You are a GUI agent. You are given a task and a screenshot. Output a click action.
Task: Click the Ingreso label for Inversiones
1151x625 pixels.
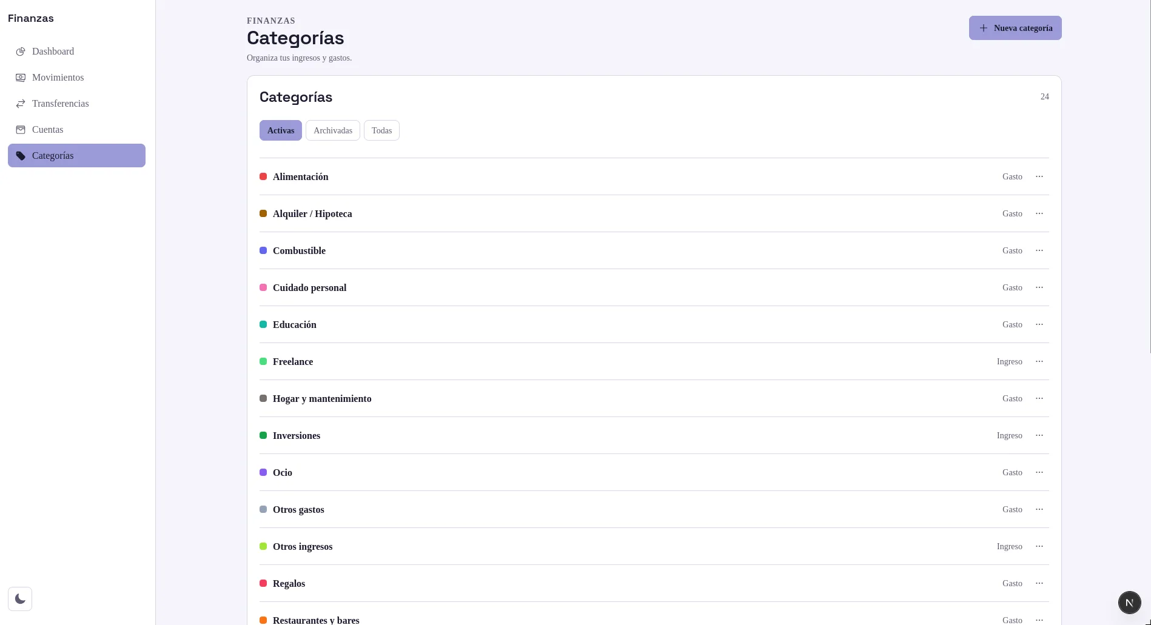click(x=1010, y=435)
